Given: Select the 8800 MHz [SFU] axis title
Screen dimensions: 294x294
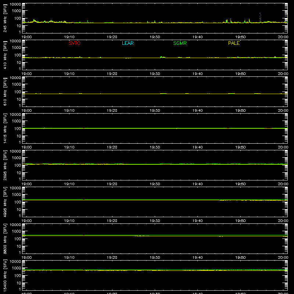Looking at the screenshot, I should tap(5, 239).
